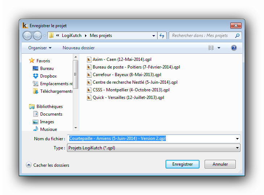Click the file icon of Axim - Caen
The height and width of the screenshot is (195, 264).
click(89, 59)
